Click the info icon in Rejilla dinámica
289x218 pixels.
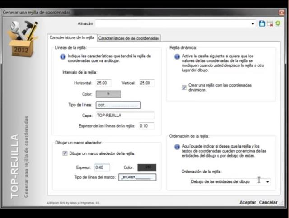point(177,56)
